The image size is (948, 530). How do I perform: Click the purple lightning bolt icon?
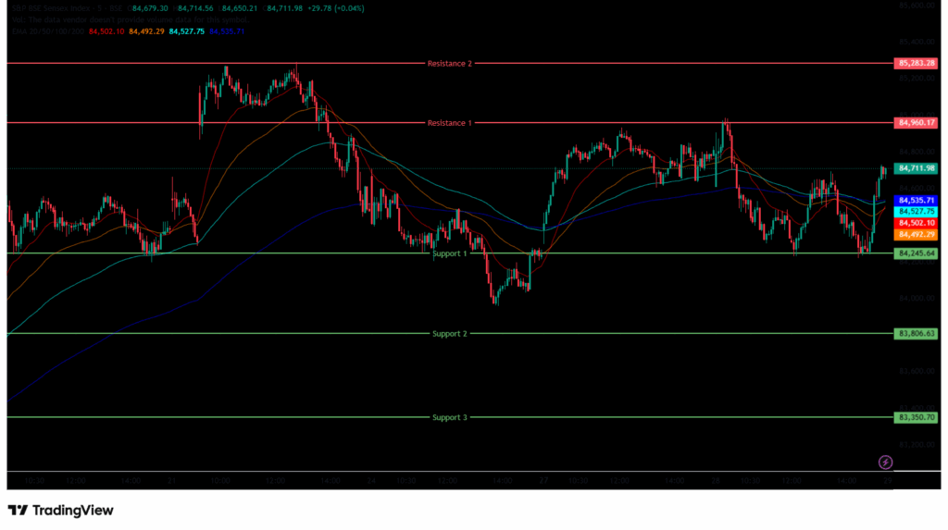(885, 462)
